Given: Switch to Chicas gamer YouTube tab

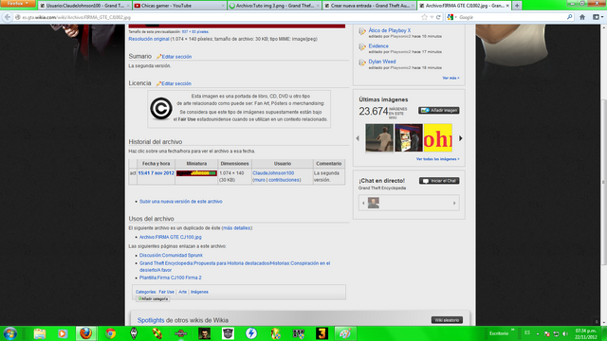Looking at the screenshot, I should pyautogui.click(x=179, y=6).
